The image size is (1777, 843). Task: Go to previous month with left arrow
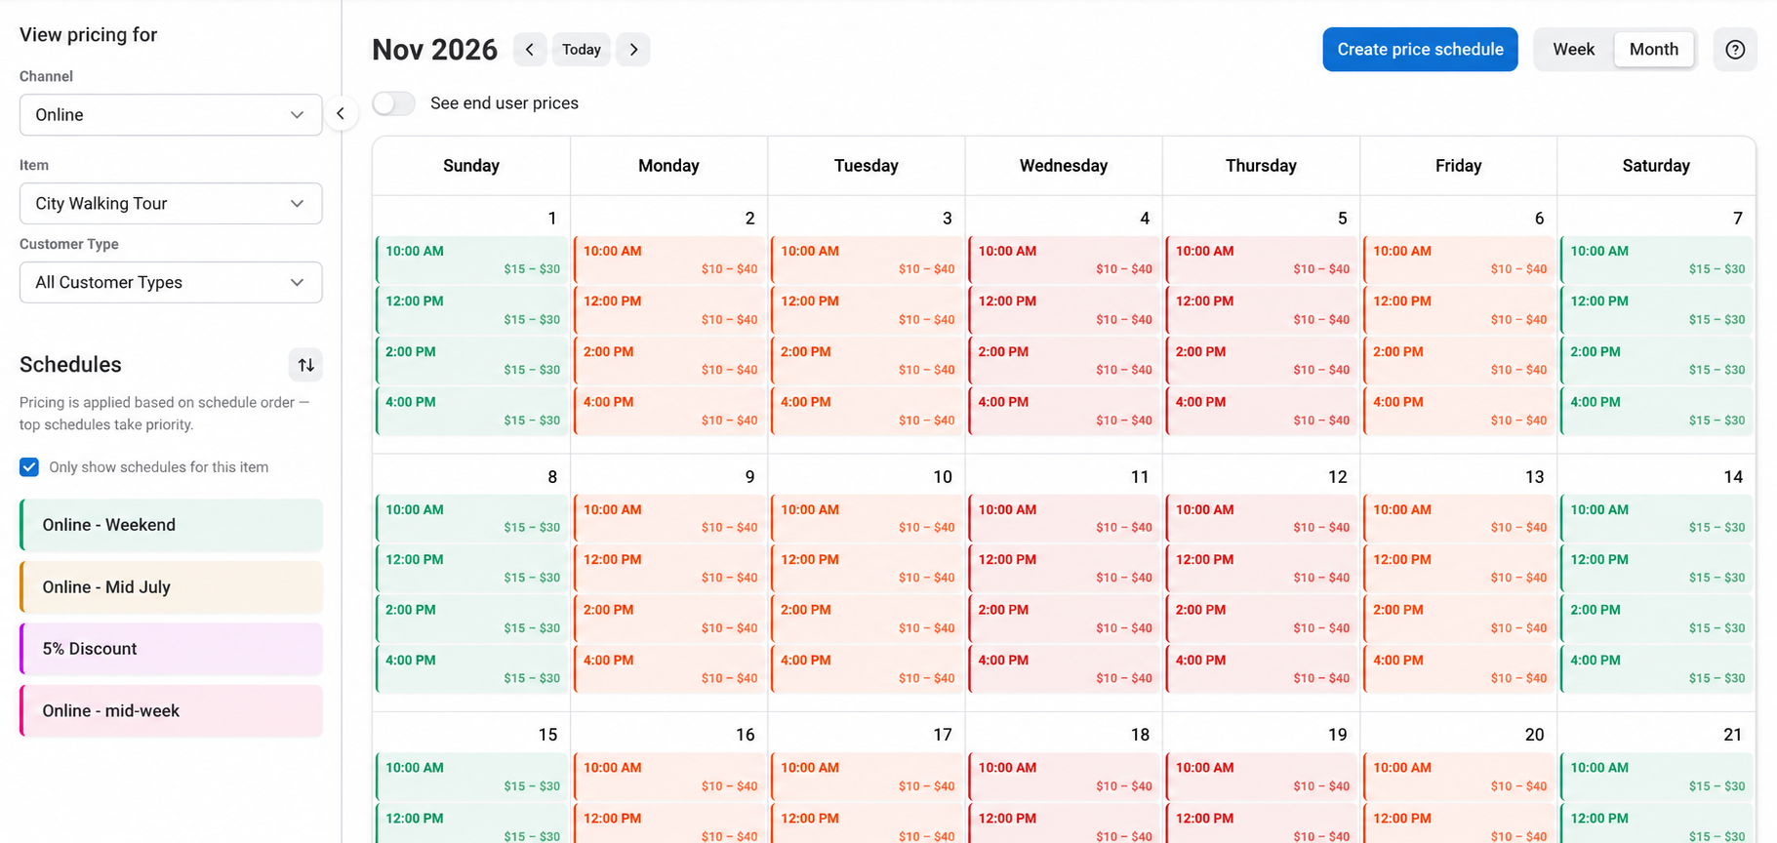(530, 50)
